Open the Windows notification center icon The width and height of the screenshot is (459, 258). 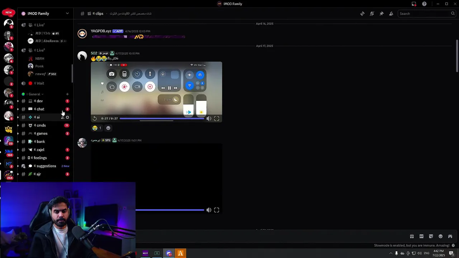(451, 253)
